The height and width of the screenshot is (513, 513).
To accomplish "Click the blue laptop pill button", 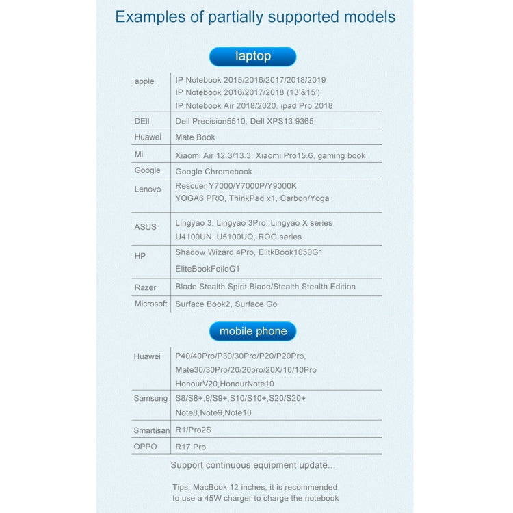I will coord(252,56).
